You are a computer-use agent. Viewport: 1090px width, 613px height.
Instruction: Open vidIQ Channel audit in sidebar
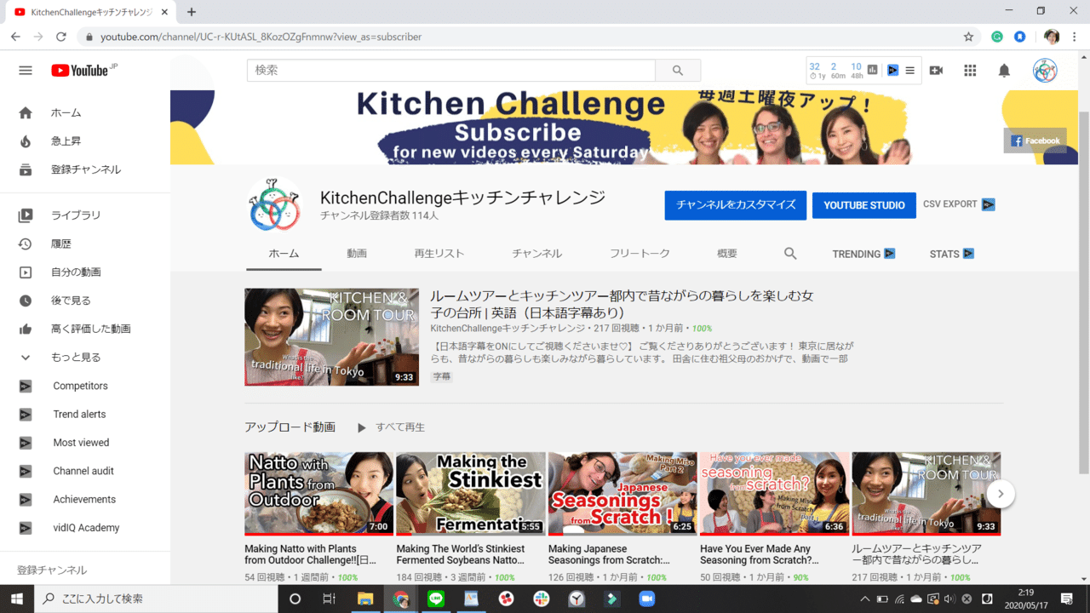pos(85,471)
